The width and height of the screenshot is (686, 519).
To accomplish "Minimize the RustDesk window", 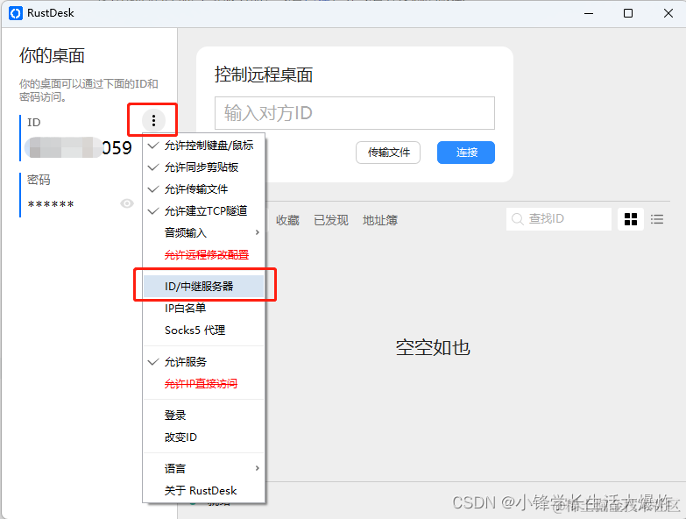I will coord(589,13).
